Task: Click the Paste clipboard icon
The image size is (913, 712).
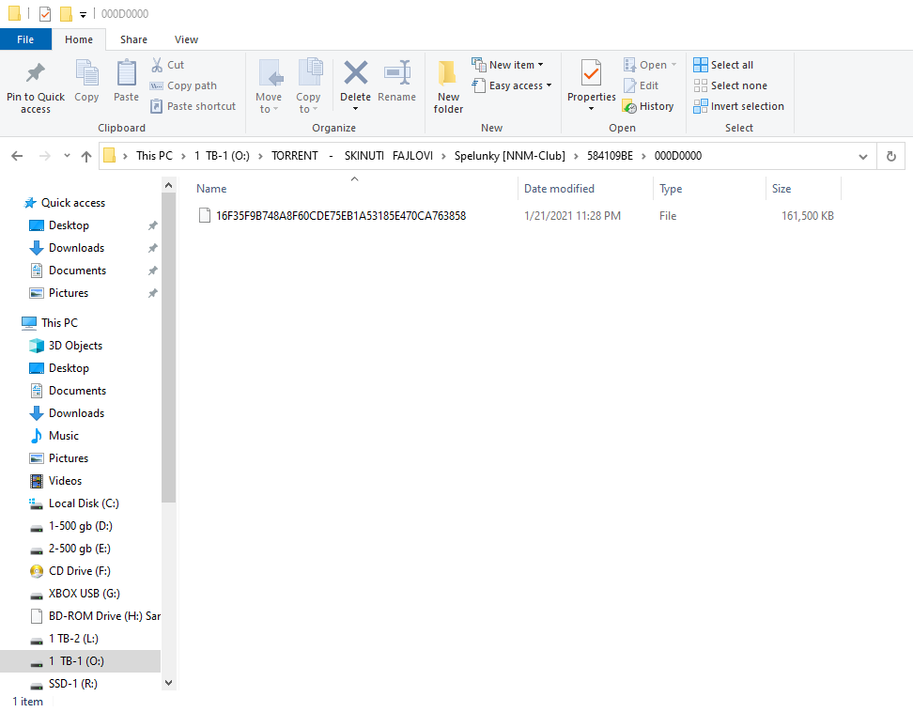Action: click(126, 72)
